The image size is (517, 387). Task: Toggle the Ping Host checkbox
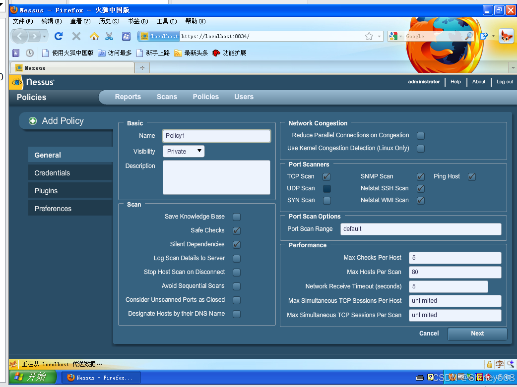(x=472, y=176)
